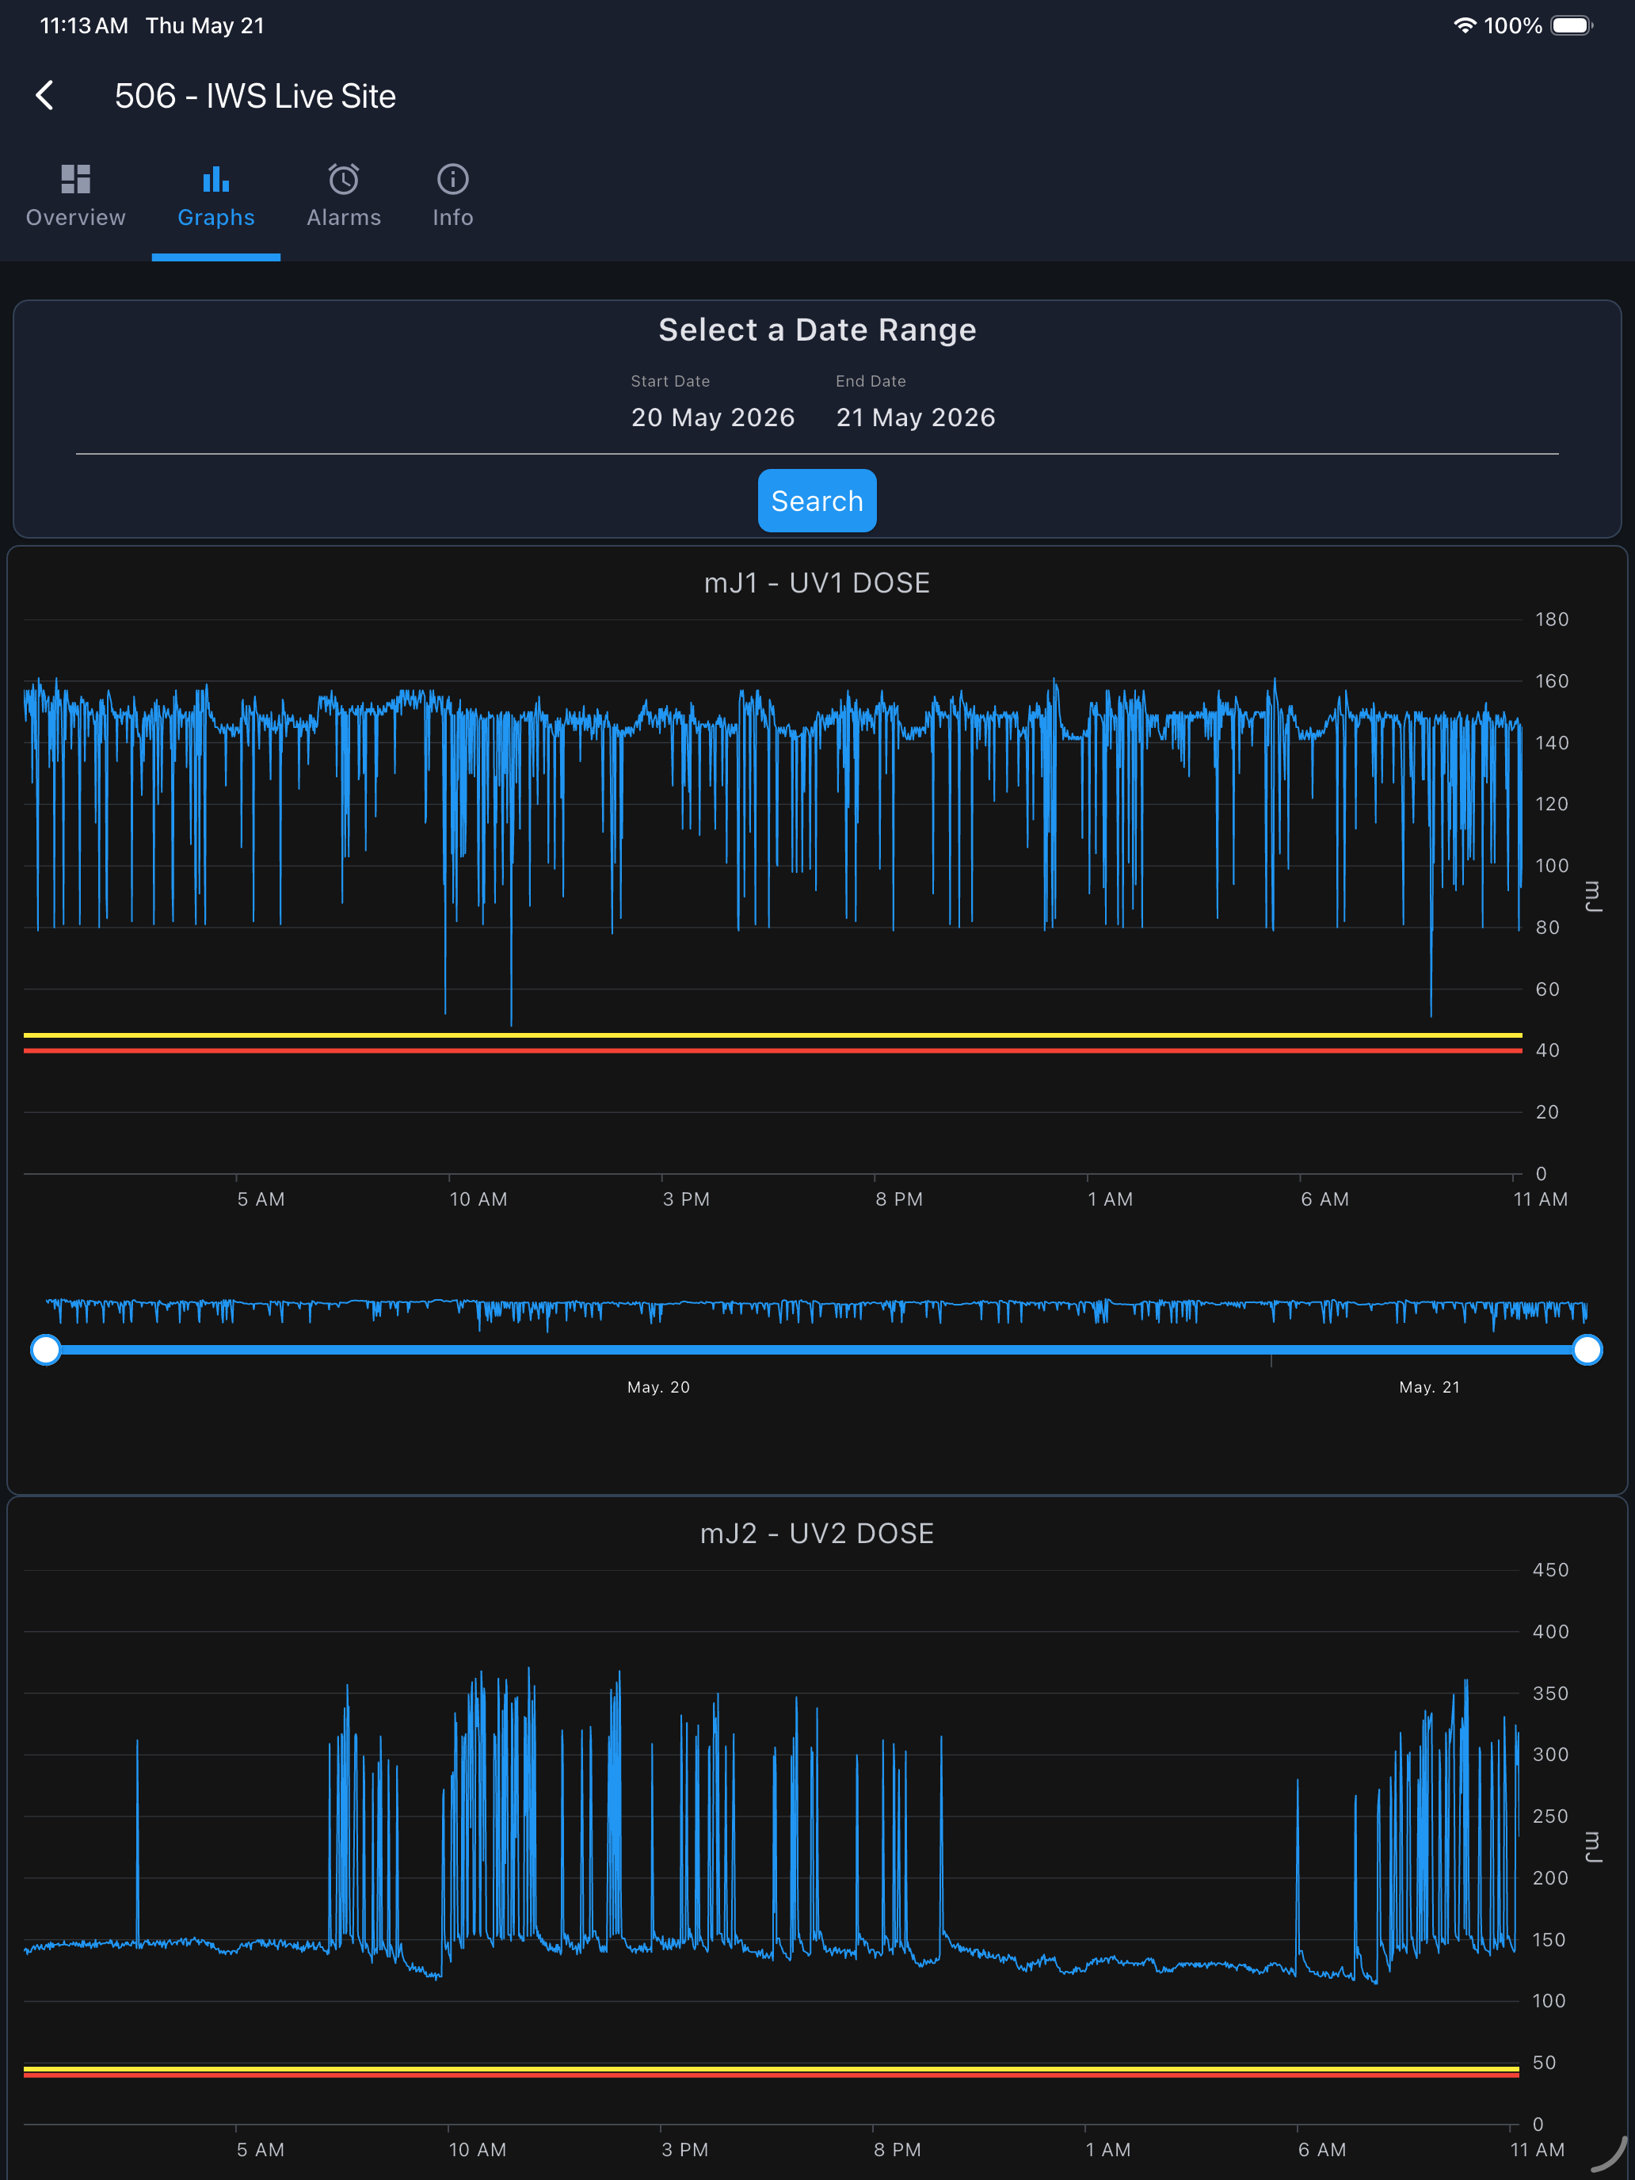1635x2180 pixels.
Task: Click the 180 value on UV1 y-axis
Action: [x=1551, y=620]
